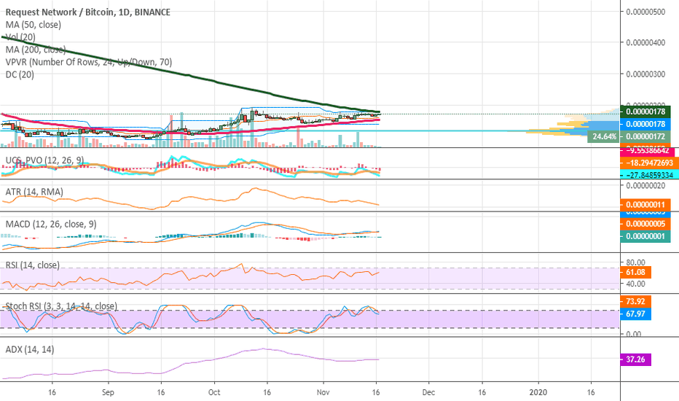The width and height of the screenshot is (679, 401).
Task: Select the MA (50, close) indicator label
Action: click(x=34, y=25)
